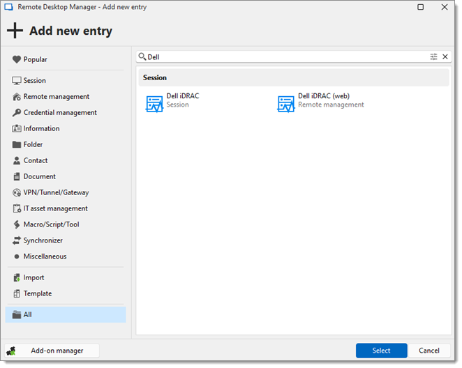The width and height of the screenshot is (462, 368).
Task: Close the Add new entry window
Action: [x=445, y=7]
